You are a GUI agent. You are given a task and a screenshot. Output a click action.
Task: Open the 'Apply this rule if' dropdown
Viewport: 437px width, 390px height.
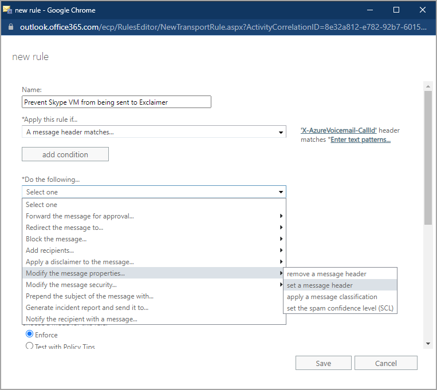click(153, 132)
